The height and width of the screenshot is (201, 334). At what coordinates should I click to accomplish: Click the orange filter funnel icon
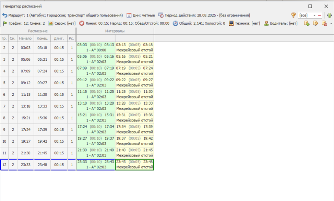[x=293, y=15]
